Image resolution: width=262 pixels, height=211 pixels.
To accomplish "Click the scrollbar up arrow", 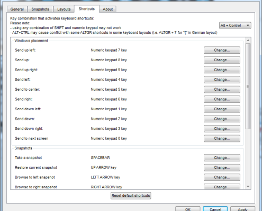I will click(248, 40).
